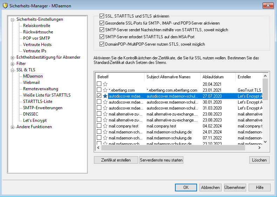Image resolution: width=277 pixels, height=197 pixels.
Task: Enable checkbox for *.ebertlang.com certificate
Action: (x=99, y=90)
